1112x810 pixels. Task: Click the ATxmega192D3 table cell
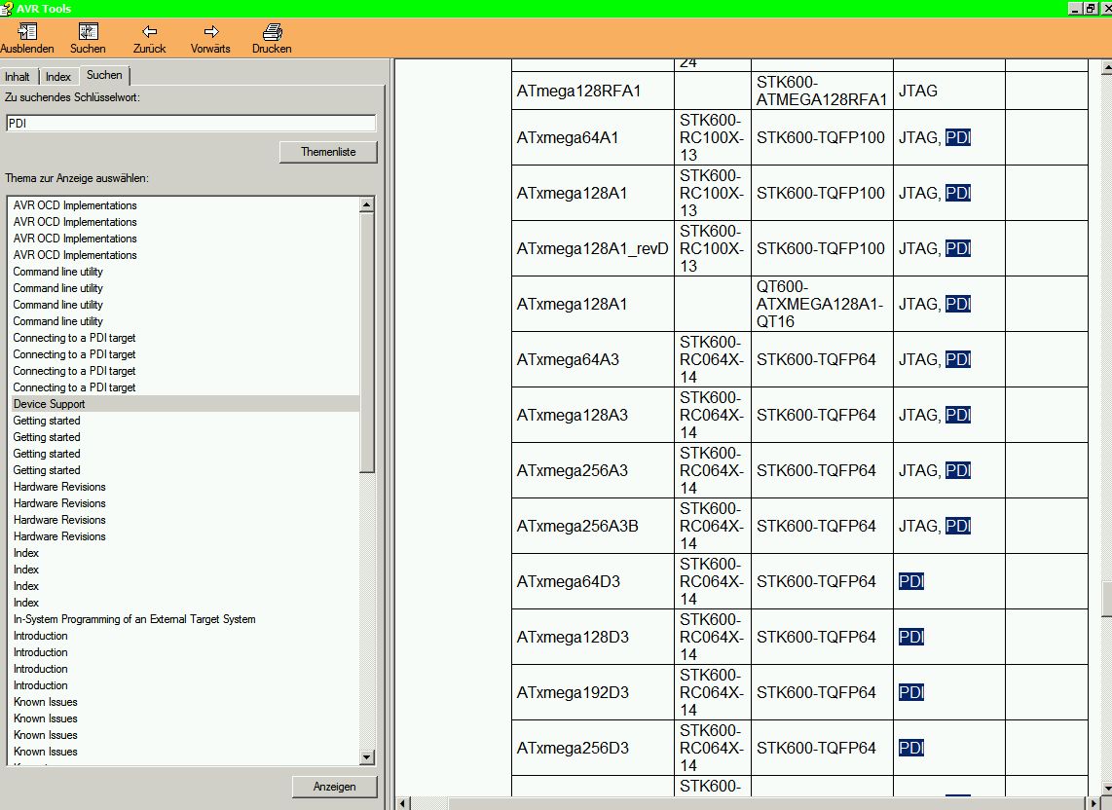pos(592,692)
